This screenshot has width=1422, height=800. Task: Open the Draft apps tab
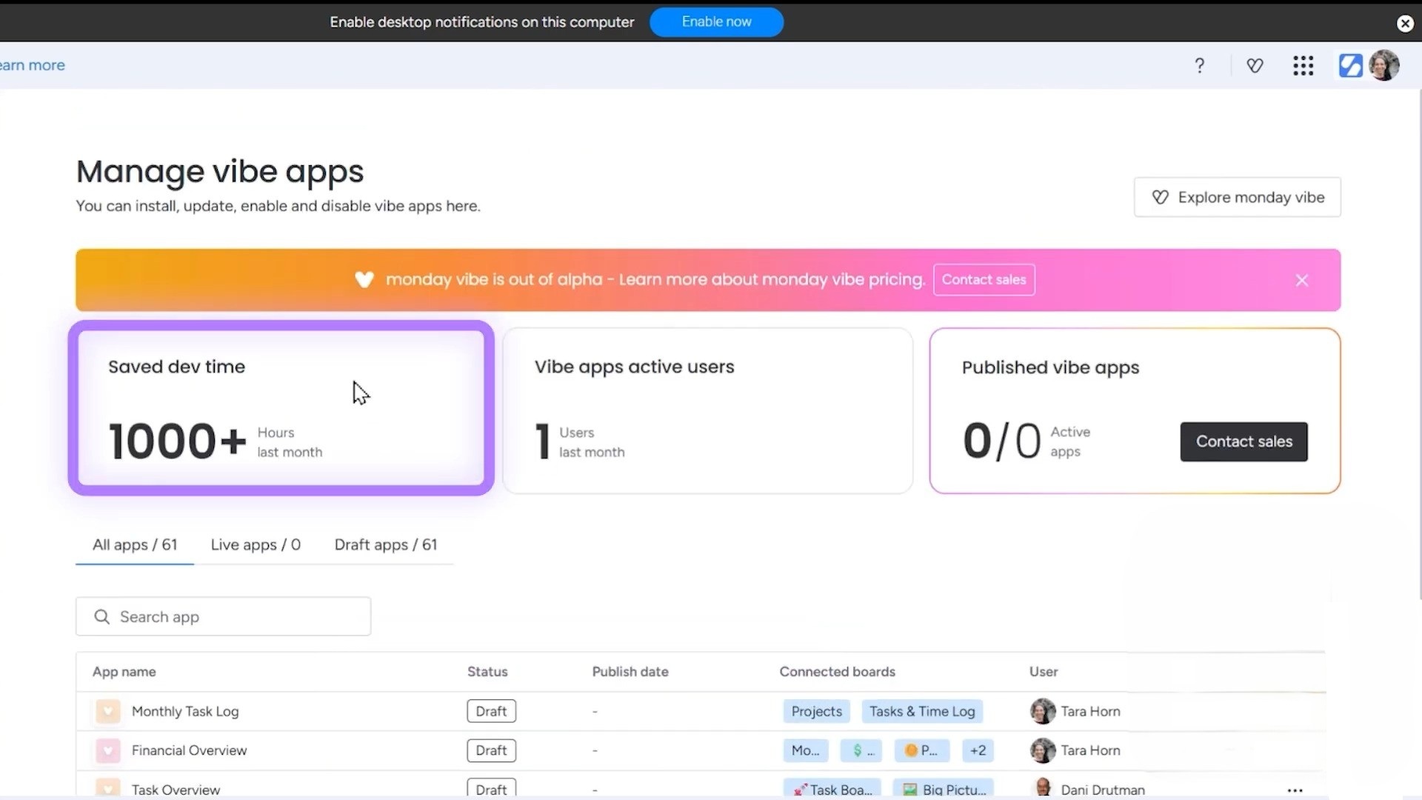pyautogui.click(x=385, y=544)
